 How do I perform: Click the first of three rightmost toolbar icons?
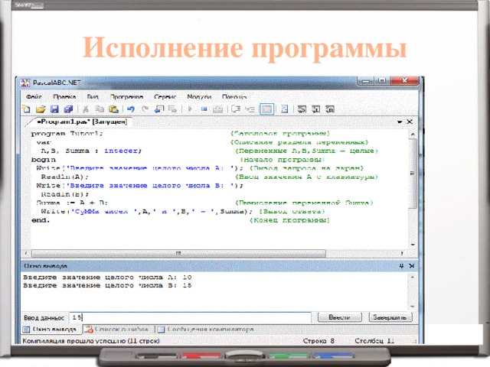pyautogui.click(x=302, y=109)
